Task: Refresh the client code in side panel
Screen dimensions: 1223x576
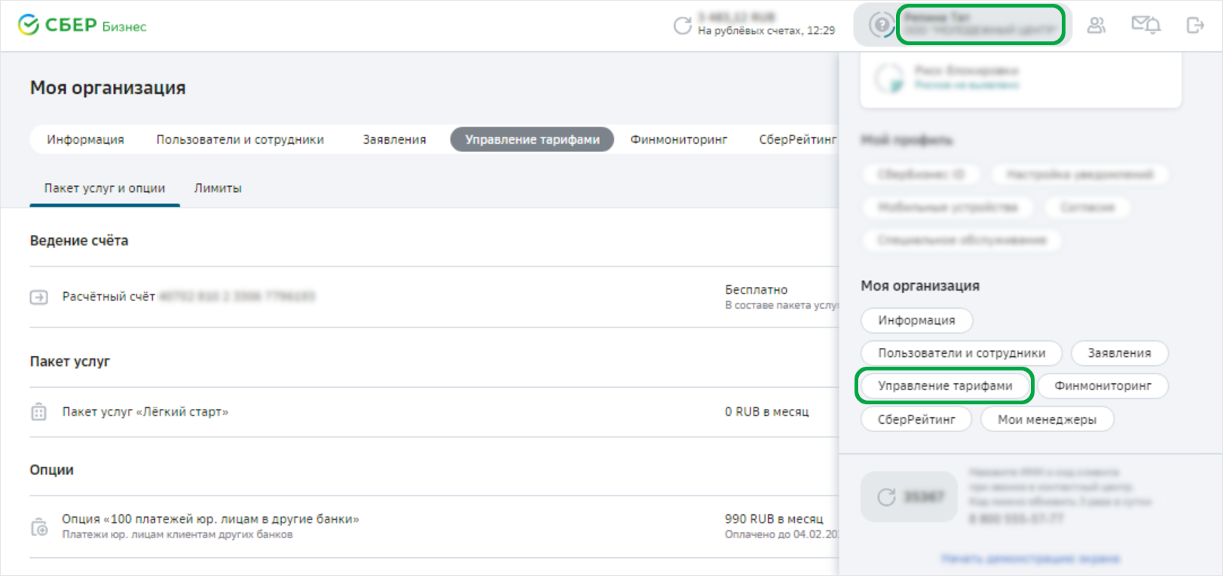Action: pyautogui.click(x=886, y=497)
